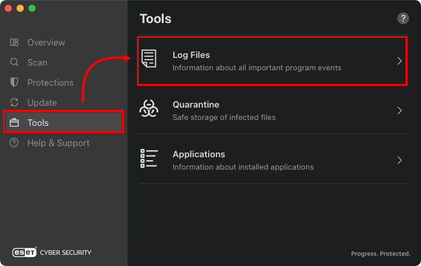
Task: Minimize the window with yellow button
Action: (20, 8)
